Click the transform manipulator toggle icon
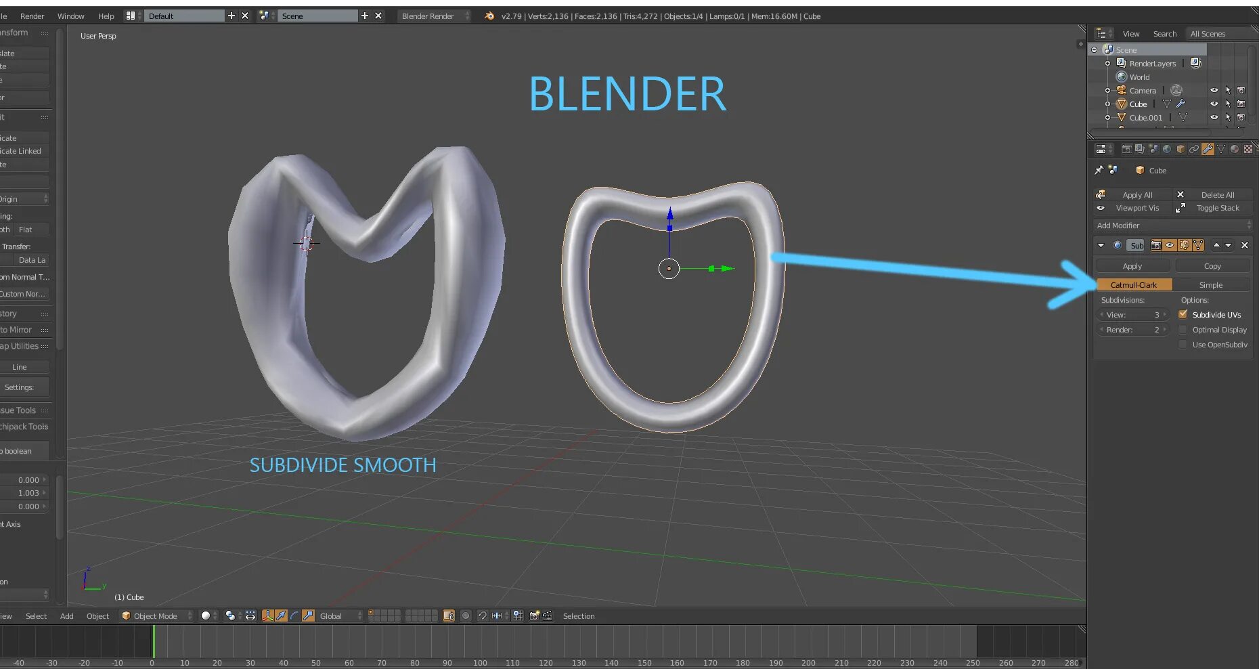Screen dimensions: 1259x669 tap(268, 616)
